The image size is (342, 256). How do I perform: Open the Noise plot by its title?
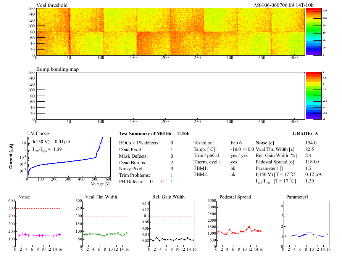click(24, 197)
